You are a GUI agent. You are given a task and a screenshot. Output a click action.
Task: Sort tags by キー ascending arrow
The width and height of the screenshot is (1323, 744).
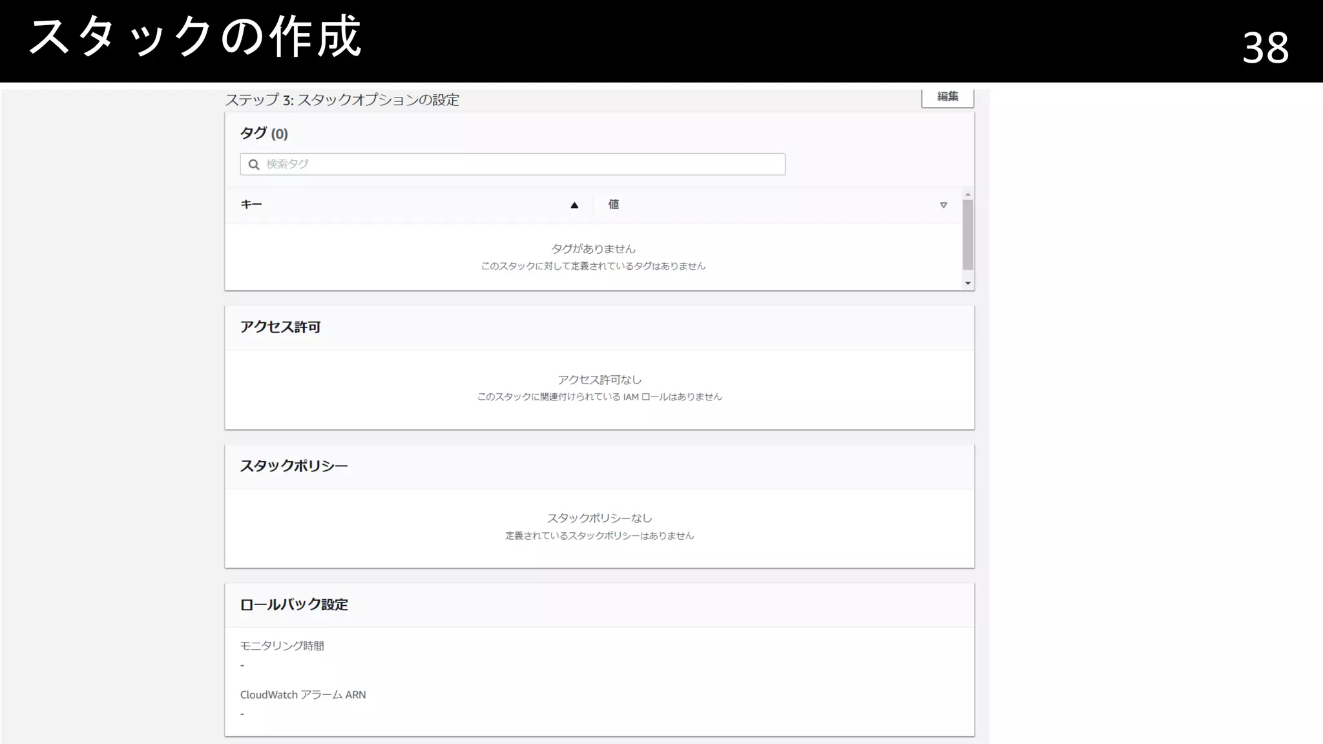coord(574,205)
